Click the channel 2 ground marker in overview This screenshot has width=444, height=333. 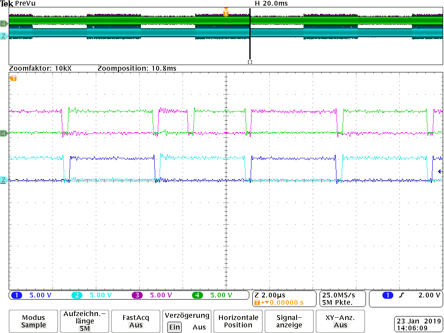(x=4, y=36)
